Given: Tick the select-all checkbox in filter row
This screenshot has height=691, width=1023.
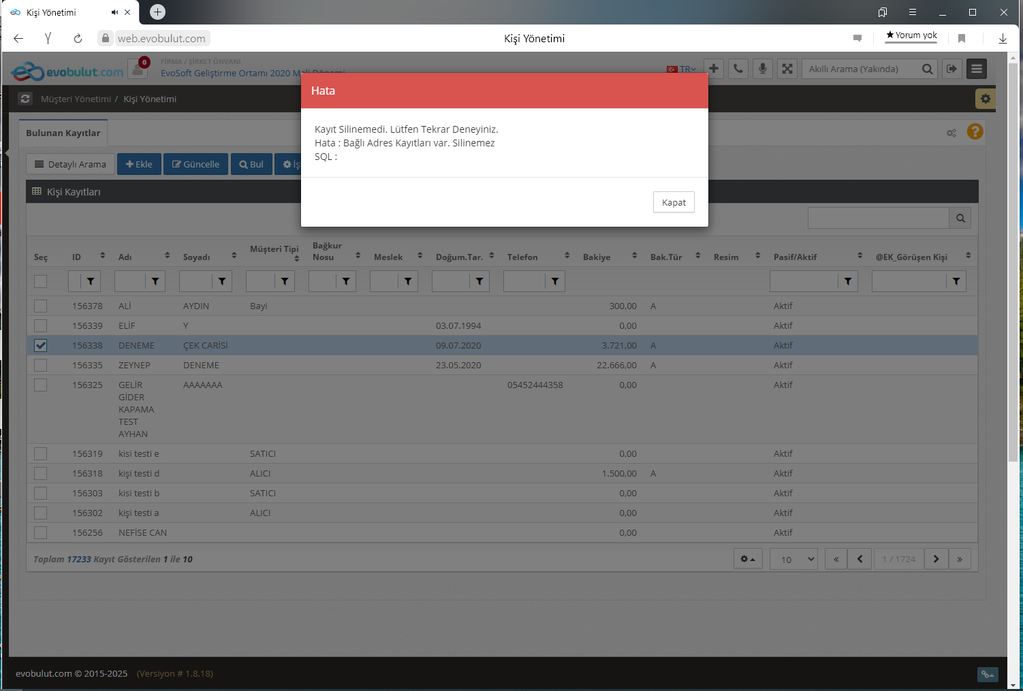Looking at the screenshot, I should click(x=41, y=281).
